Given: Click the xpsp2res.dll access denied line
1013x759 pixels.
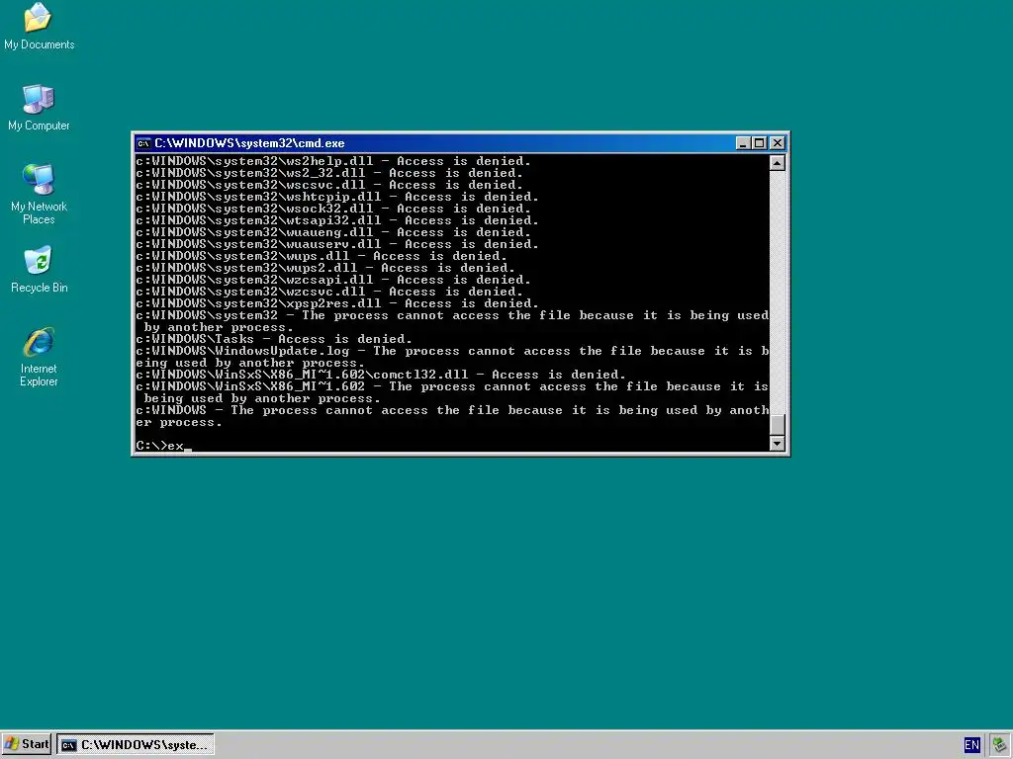Looking at the screenshot, I should pyautogui.click(x=337, y=303).
